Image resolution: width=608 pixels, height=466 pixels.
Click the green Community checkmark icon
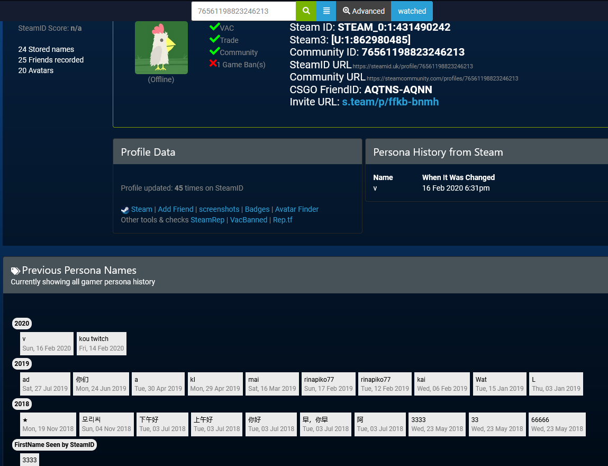(x=214, y=51)
